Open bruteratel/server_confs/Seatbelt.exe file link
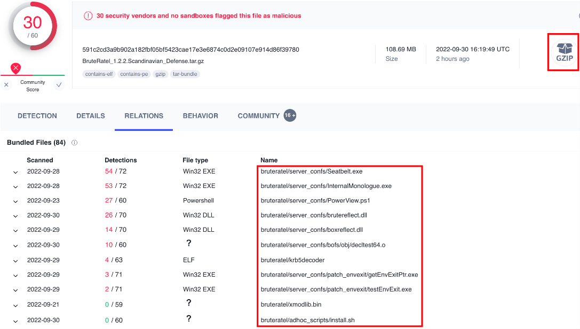The image size is (580, 329). pos(312,171)
